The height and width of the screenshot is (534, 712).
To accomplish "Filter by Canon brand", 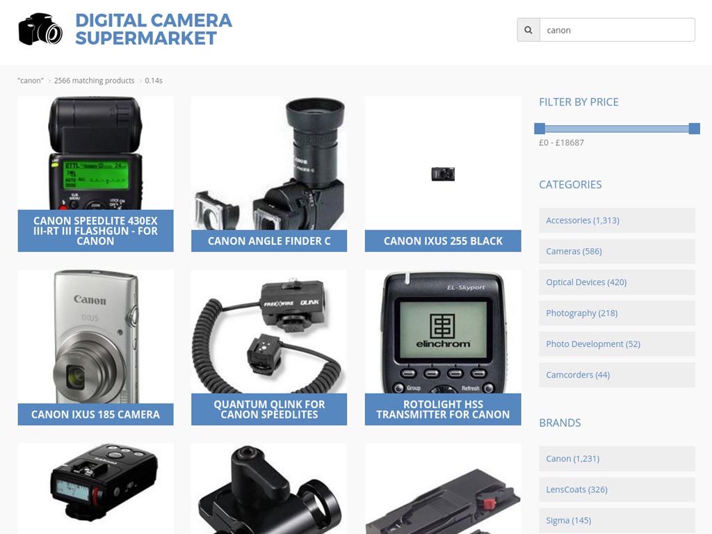I will [617, 459].
